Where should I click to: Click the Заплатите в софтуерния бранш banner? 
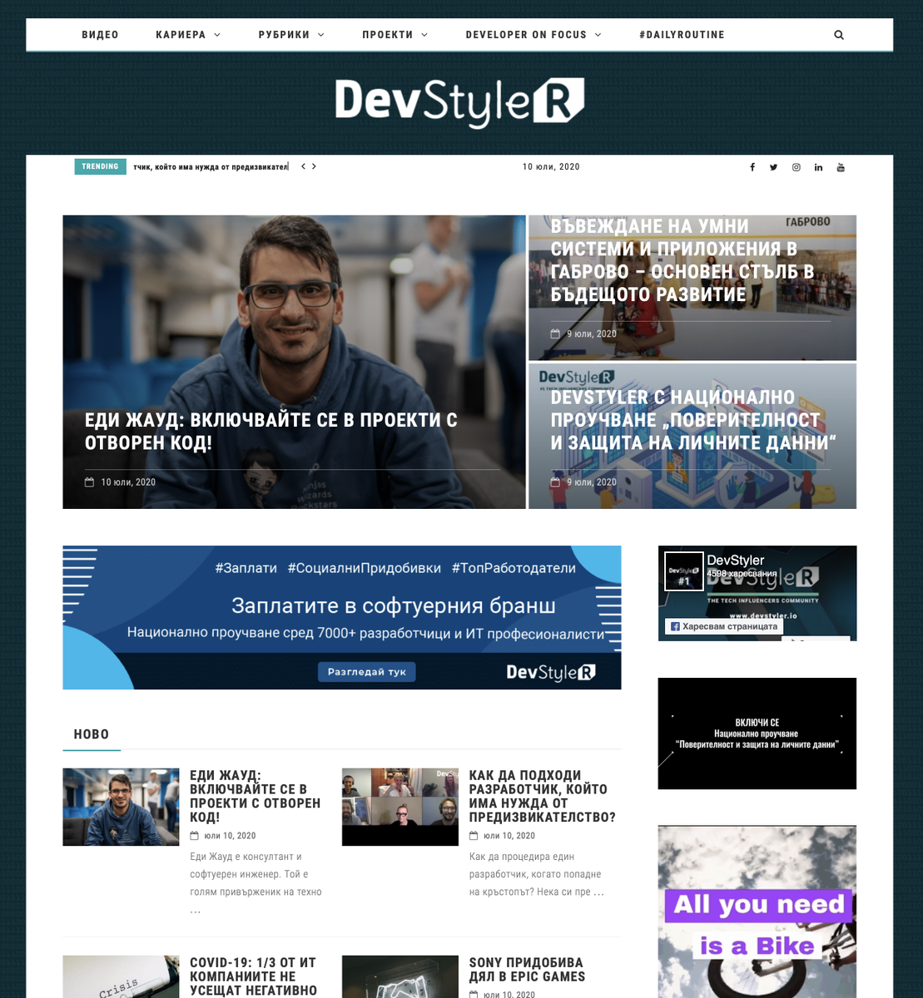click(x=341, y=617)
